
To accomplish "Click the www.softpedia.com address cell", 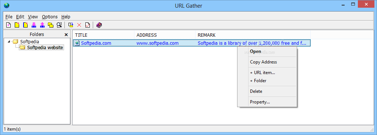I will [x=158, y=43].
